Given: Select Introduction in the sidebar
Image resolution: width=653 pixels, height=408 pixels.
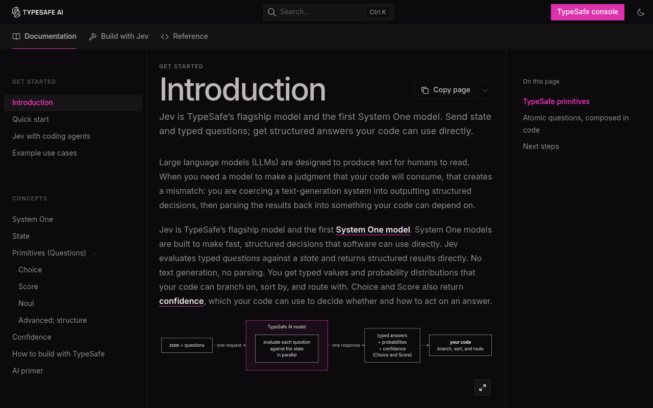Looking at the screenshot, I should pyautogui.click(x=73, y=103).
